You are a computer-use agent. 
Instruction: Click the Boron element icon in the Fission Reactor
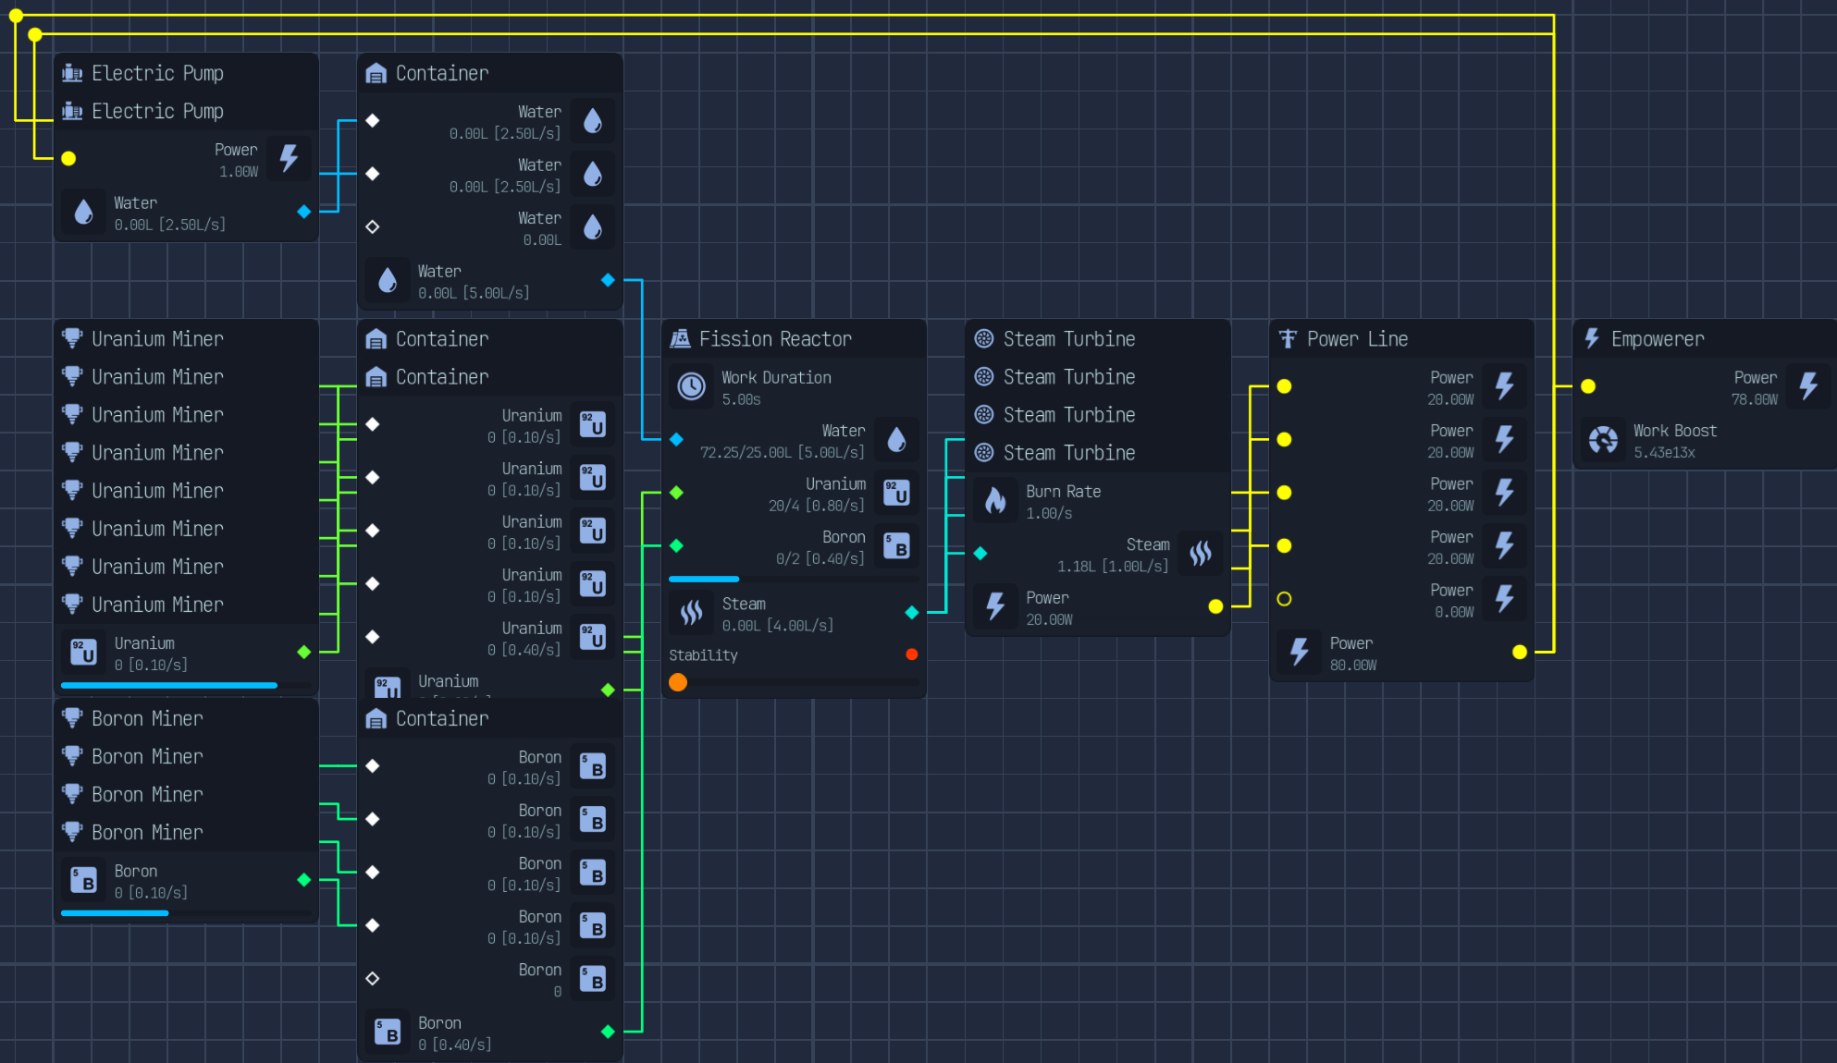click(896, 545)
